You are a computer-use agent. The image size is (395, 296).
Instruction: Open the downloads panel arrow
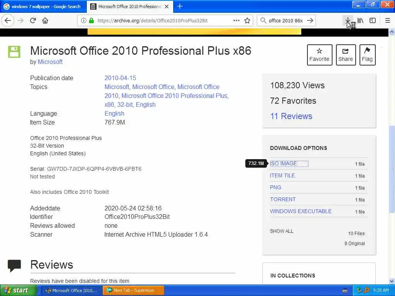point(348,21)
